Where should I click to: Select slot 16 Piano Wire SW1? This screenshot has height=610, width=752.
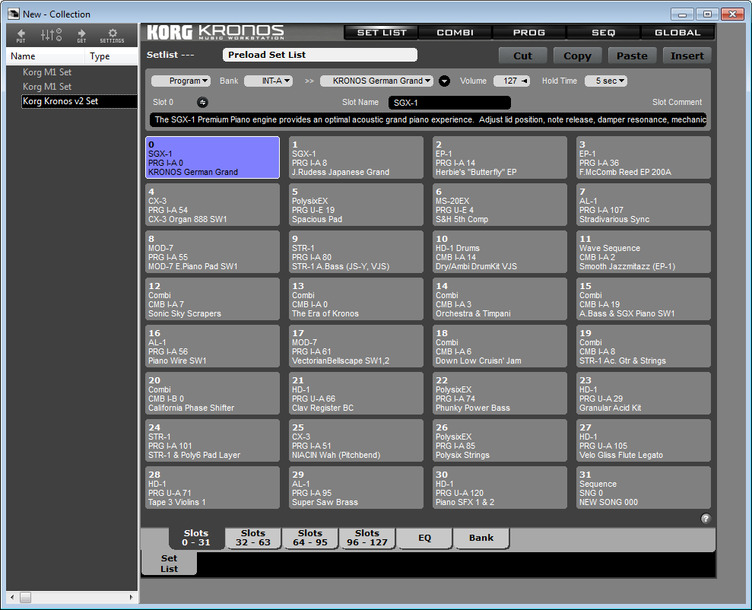pyautogui.click(x=212, y=346)
